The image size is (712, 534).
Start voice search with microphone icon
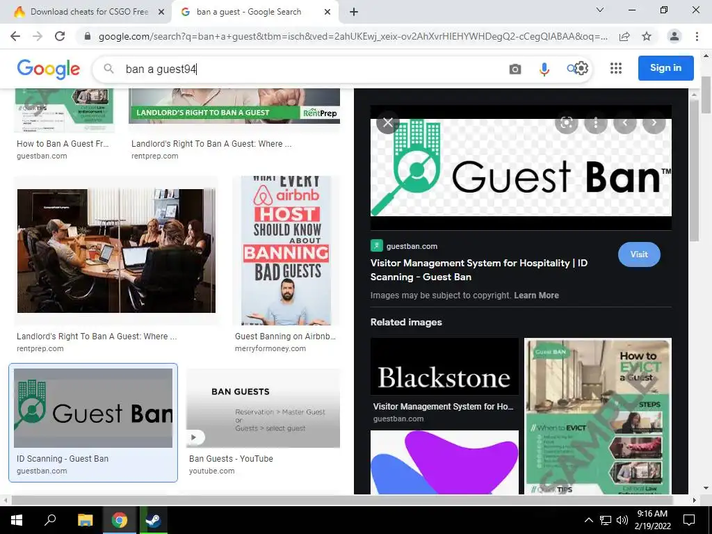(x=544, y=69)
